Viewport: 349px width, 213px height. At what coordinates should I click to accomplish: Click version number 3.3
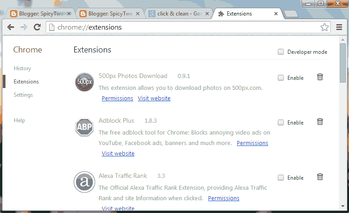(161, 176)
